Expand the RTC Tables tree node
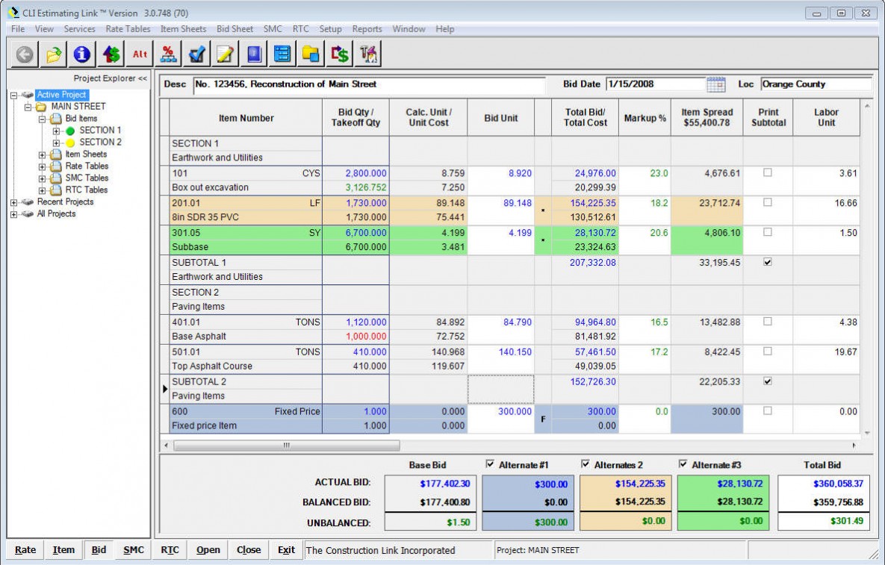Viewport: 885px width, 565px height. tap(42, 190)
